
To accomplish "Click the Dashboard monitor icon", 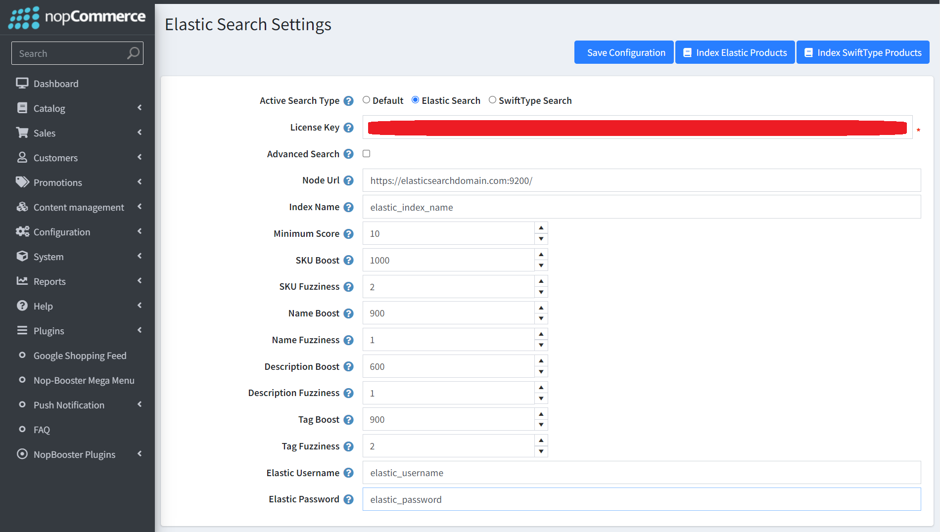I will [22, 83].
